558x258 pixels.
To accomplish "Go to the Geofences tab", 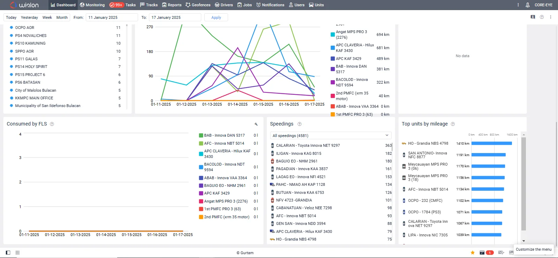I will (x=198, y=5).
